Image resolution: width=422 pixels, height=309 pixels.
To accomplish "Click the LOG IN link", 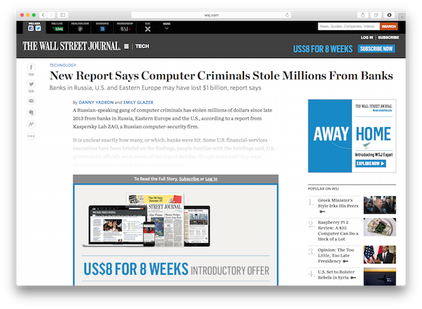I will click(367, 38).
